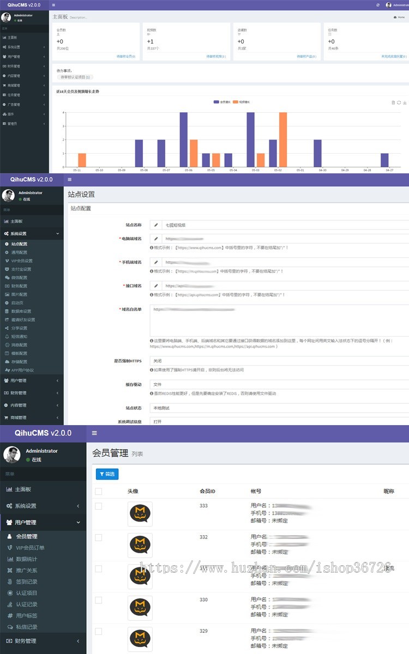Open 待审核会员 link in 会员数 card
The width and height of the screenshot is (409, 654).
126,56
